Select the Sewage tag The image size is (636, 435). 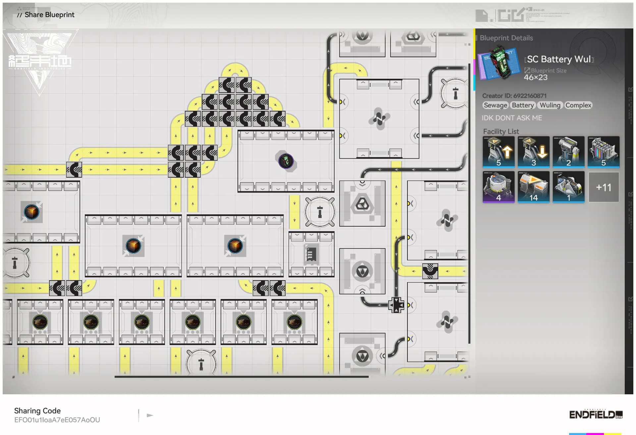coord(495,105)
